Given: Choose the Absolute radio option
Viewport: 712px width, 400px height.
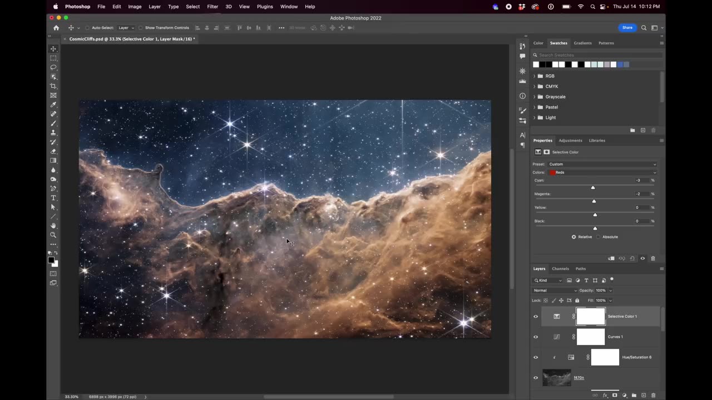Looking at the screenshot, I should pos(599,237).
